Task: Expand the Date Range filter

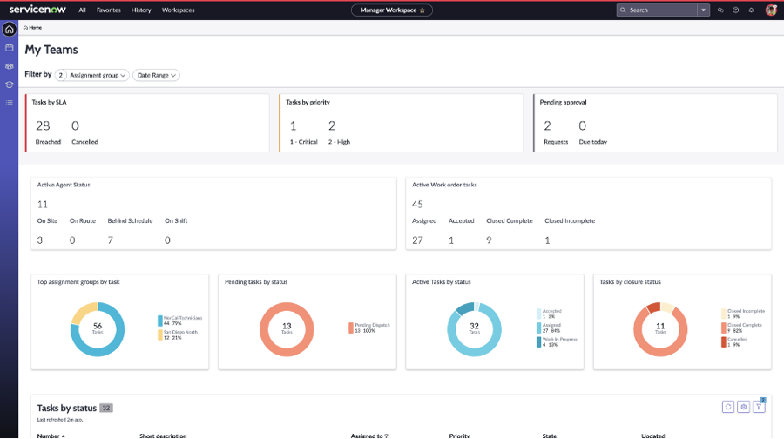Action: [x=156, y=75]
